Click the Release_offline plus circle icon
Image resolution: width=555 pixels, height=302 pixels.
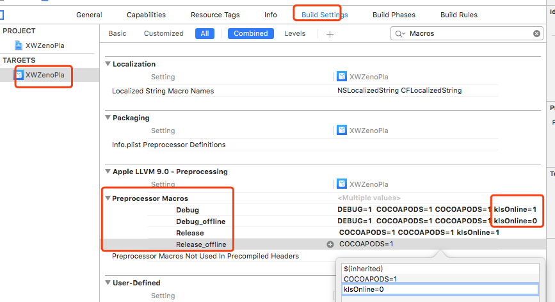(x=330, y=244)
